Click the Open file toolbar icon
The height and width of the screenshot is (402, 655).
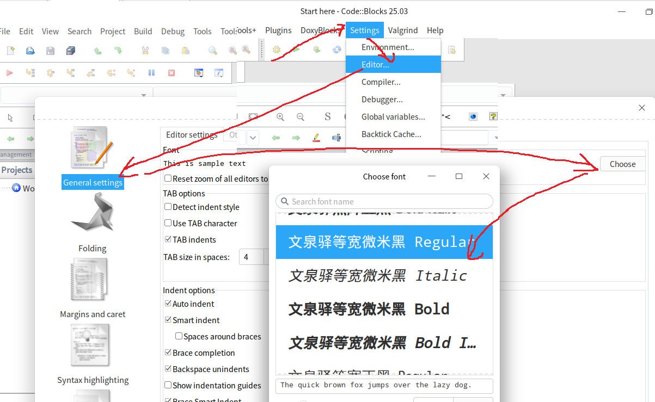[30, 51]
